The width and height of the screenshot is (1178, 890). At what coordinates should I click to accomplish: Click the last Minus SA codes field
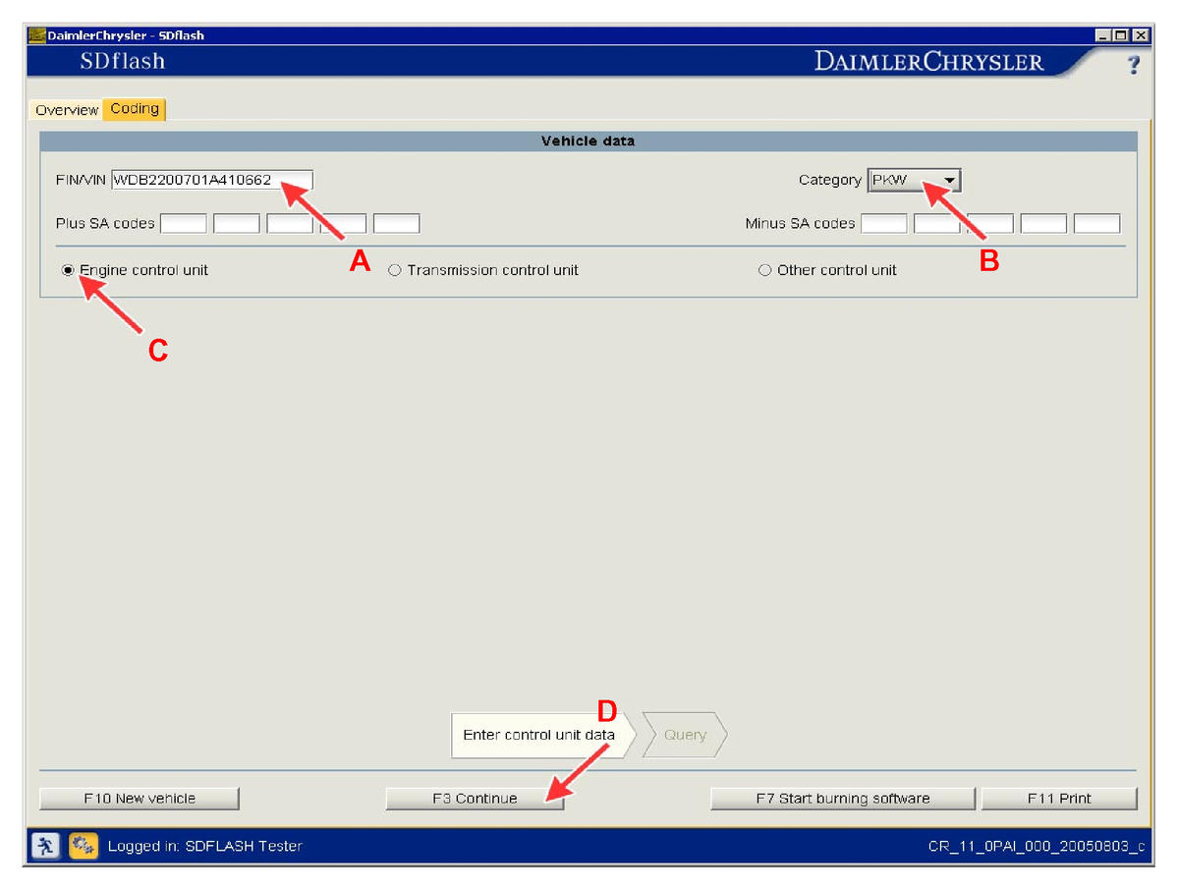1096,224
